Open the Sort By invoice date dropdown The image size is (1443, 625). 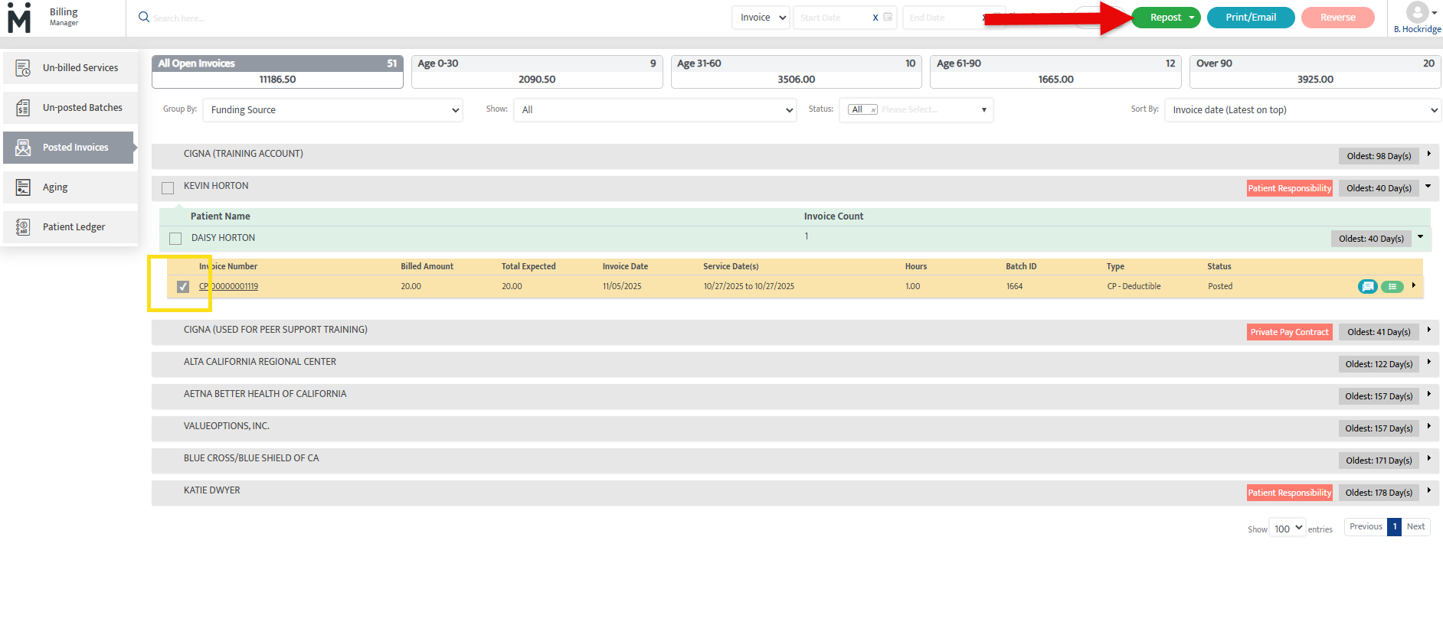coord(1302,110)
